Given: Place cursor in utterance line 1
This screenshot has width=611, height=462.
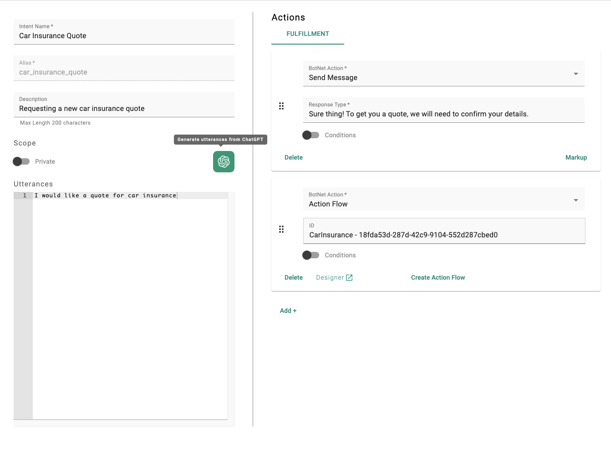Looking at the screenshot, I should [130, 196].
